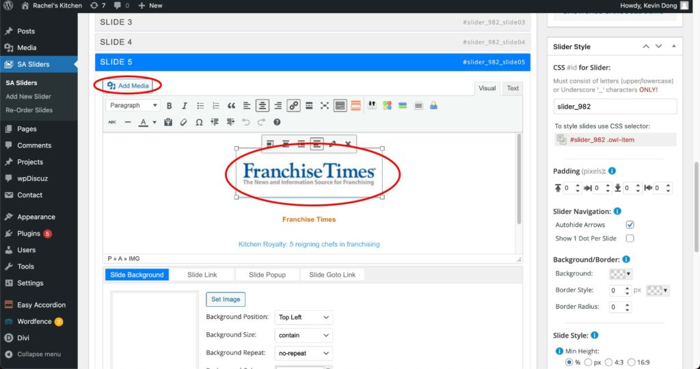700x369 pixels.
Task: Open the Paragraph format dropdown
Action: click(133, 106)
